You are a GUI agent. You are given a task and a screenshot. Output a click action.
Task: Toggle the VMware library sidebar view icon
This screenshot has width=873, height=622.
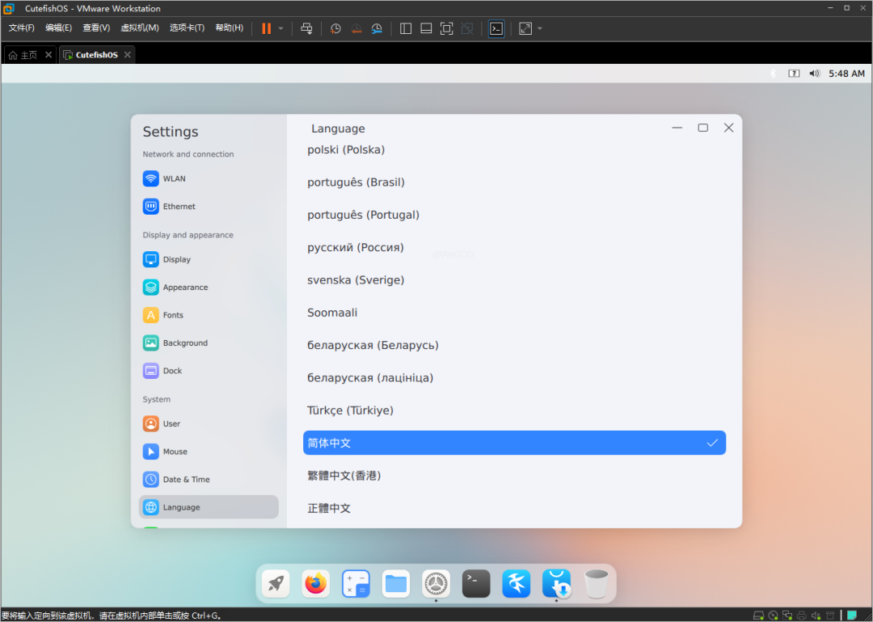[406, 28]
